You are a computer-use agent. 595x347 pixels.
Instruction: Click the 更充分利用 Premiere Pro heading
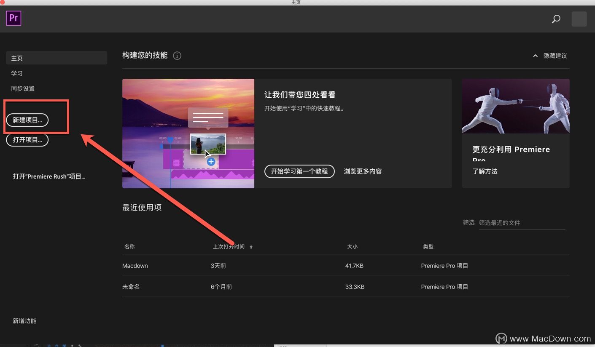pyautogui.click(x=511, y=154)
